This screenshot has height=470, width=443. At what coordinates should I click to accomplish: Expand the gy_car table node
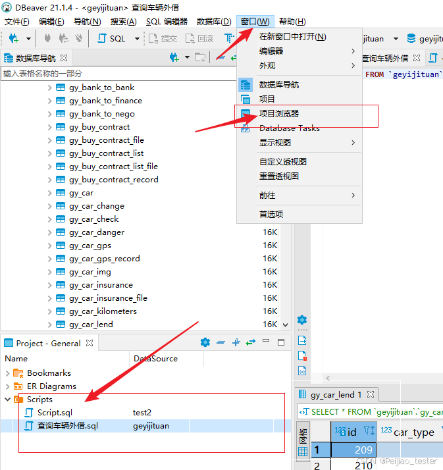50,193
